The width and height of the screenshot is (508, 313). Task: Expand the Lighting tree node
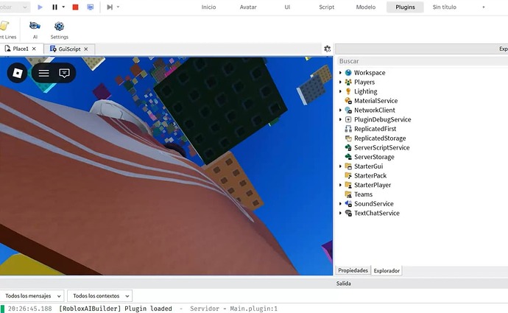coord(340,92)
